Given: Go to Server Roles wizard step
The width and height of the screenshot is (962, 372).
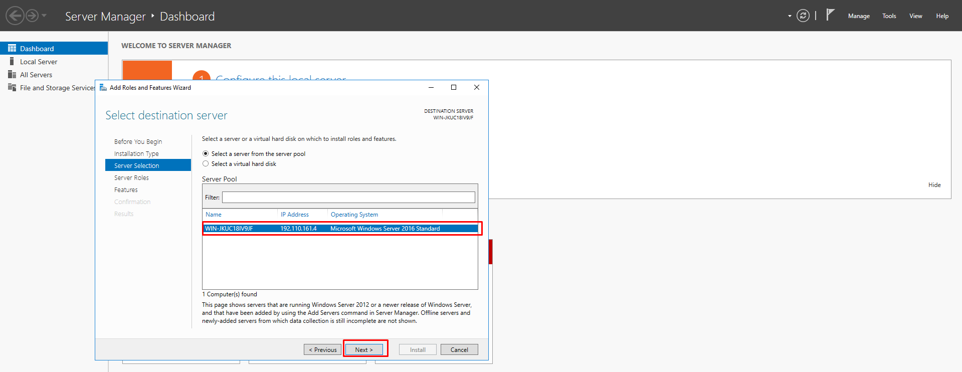Looking at the screenshot, I should 131,177.
